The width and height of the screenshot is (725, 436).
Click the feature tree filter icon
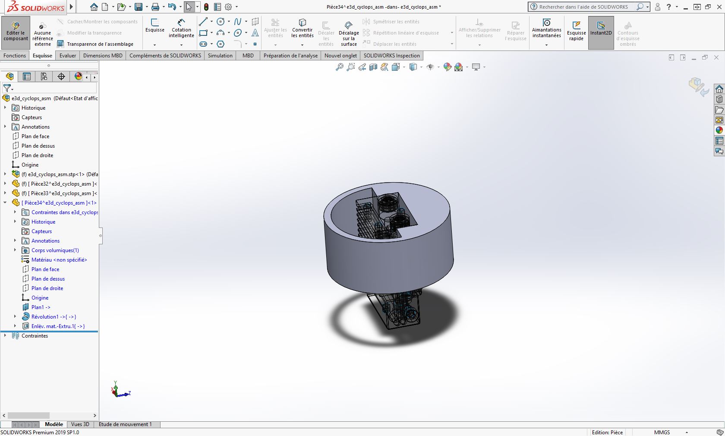coord(7,88)
